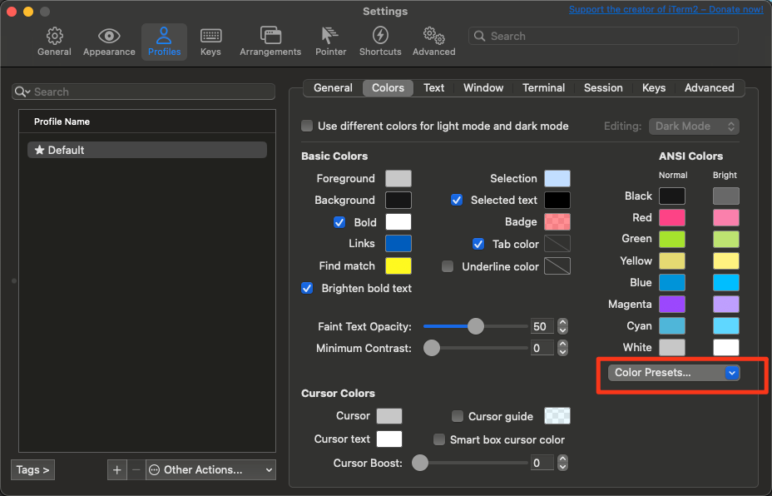This screenshot has height=496, width=772.
Task: Enable the Cursor guide checkbox
Action: click(458, 416)
